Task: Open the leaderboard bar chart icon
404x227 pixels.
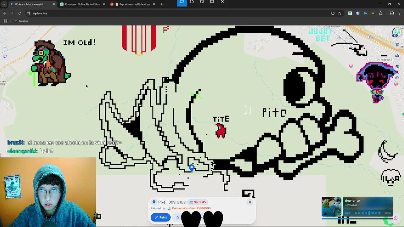Action: coord(397,78)
